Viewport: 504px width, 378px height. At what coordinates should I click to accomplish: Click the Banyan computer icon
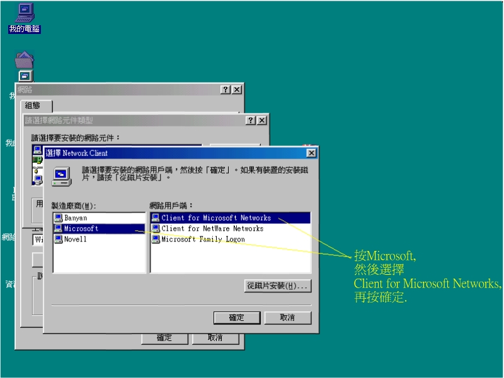59,218
